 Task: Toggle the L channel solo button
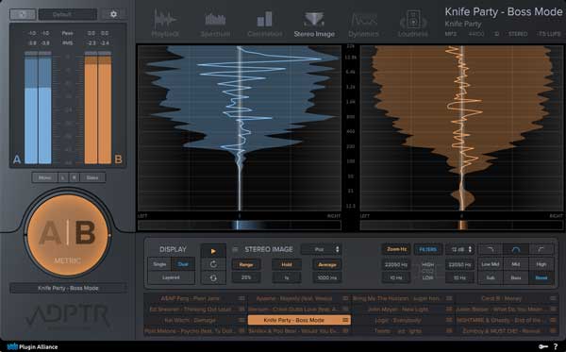click(63, 177)
